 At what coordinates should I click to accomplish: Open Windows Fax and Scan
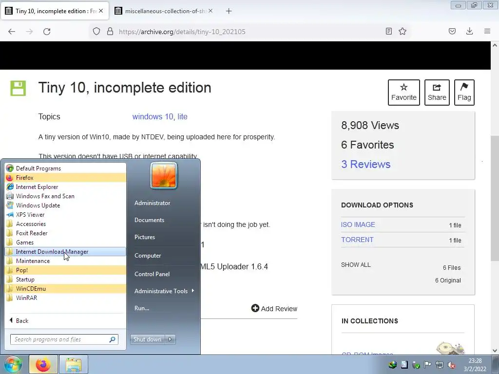tap(65, 196)
